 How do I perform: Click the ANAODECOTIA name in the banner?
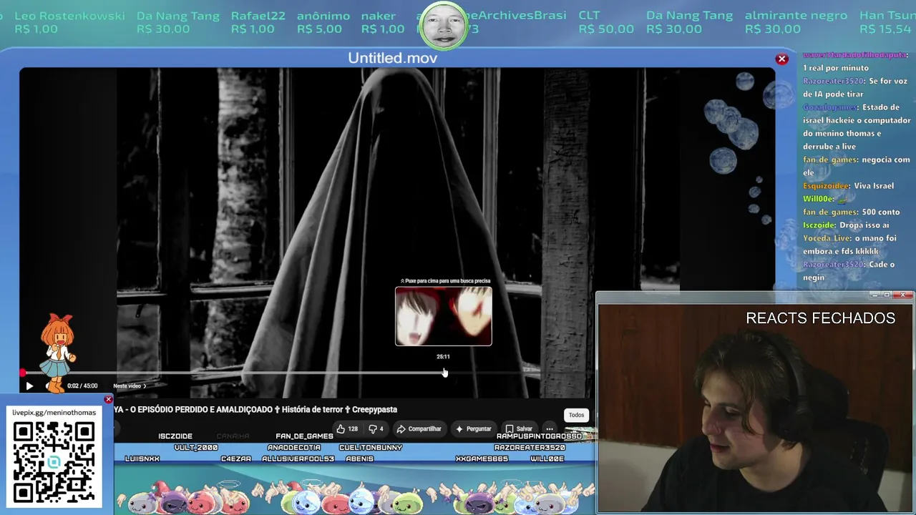(294, 448)
